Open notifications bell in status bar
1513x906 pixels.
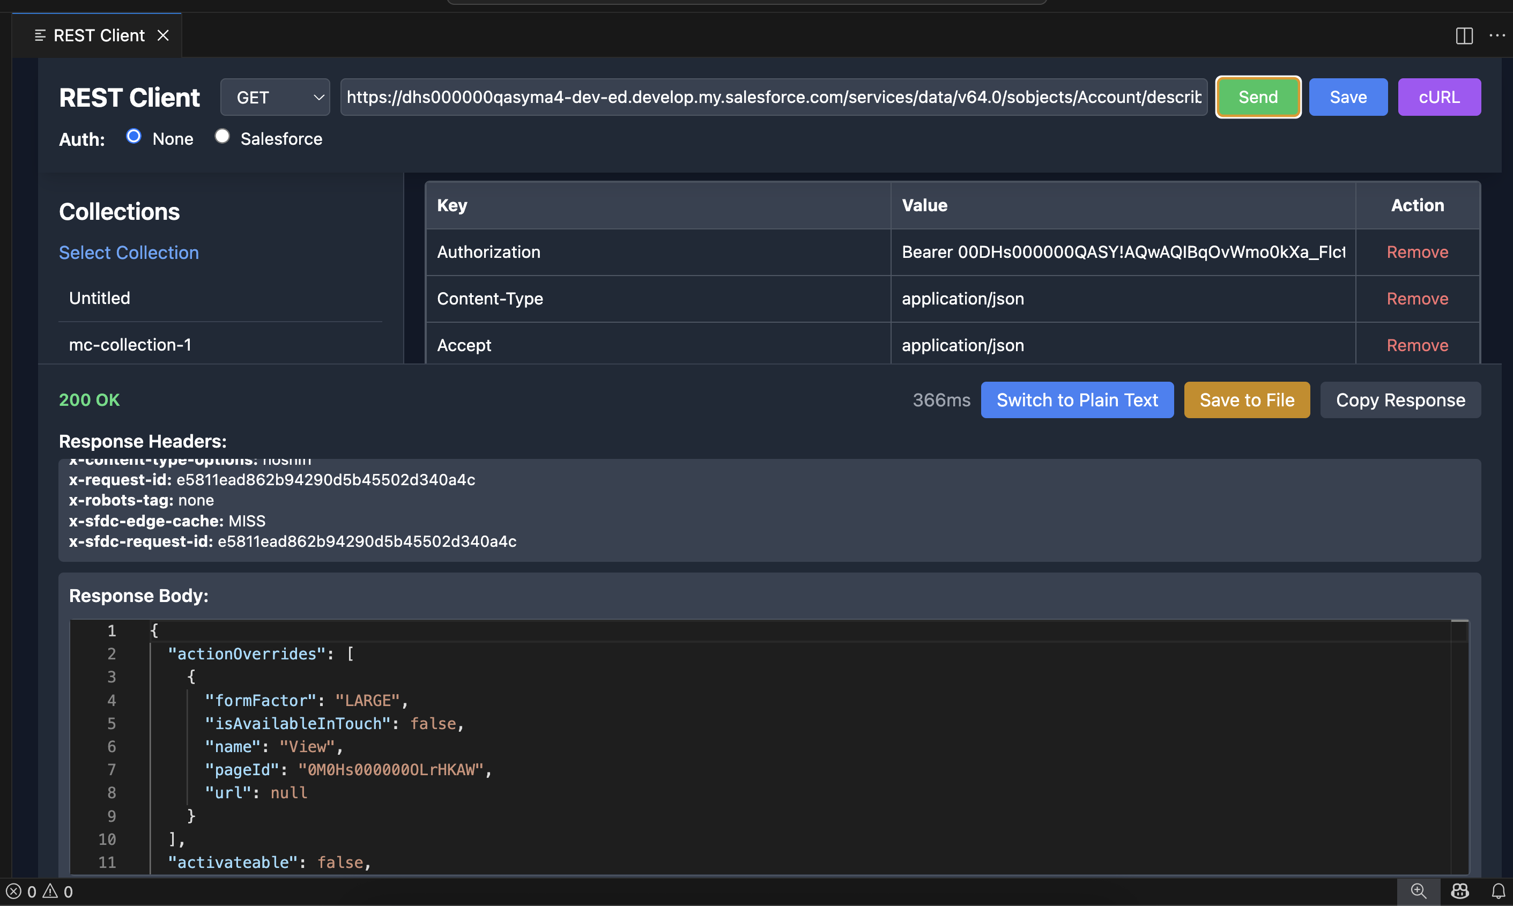pos(1498,892)
